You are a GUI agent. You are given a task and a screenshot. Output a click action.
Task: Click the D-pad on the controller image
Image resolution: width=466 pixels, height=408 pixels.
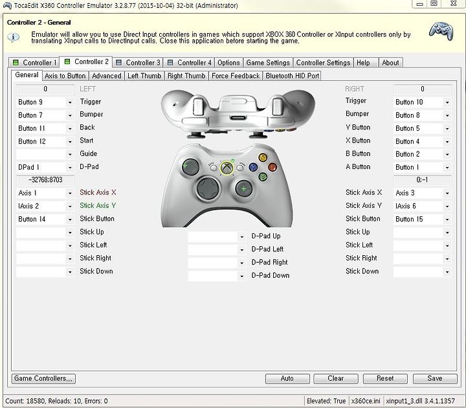[208, 188]
